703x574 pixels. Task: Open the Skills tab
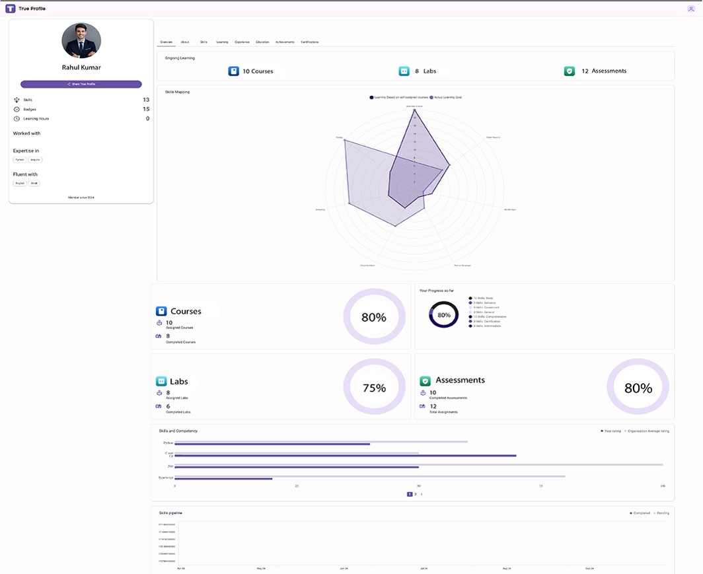(x=203, y=42)
